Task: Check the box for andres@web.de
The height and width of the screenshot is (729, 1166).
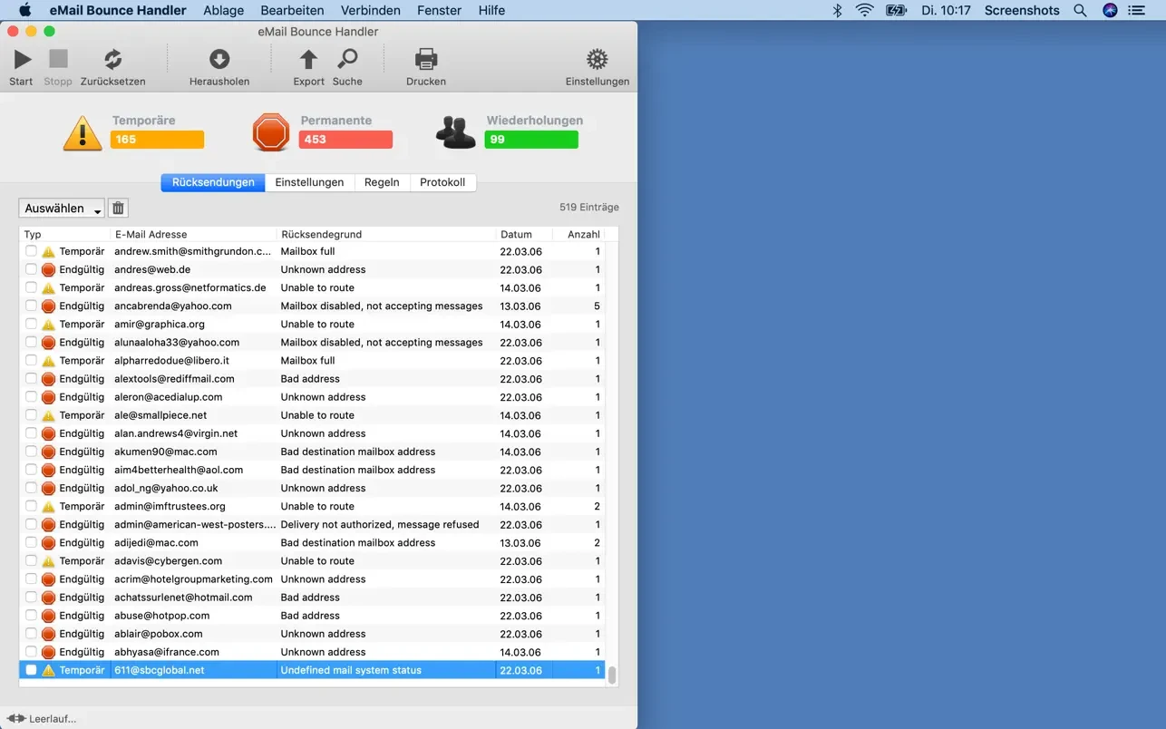Action: (x=31, y=269)
